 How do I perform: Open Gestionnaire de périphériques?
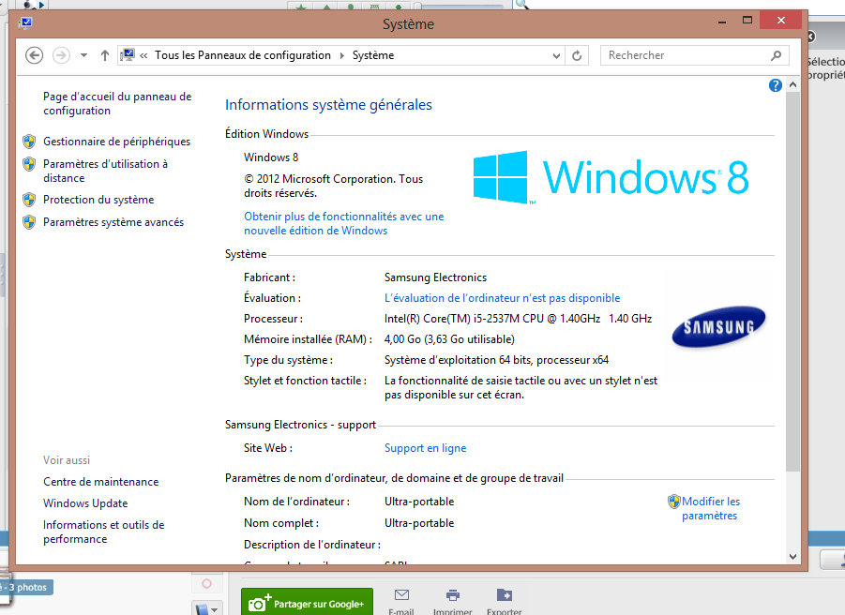pyautogui.click(x=116, y=142)
